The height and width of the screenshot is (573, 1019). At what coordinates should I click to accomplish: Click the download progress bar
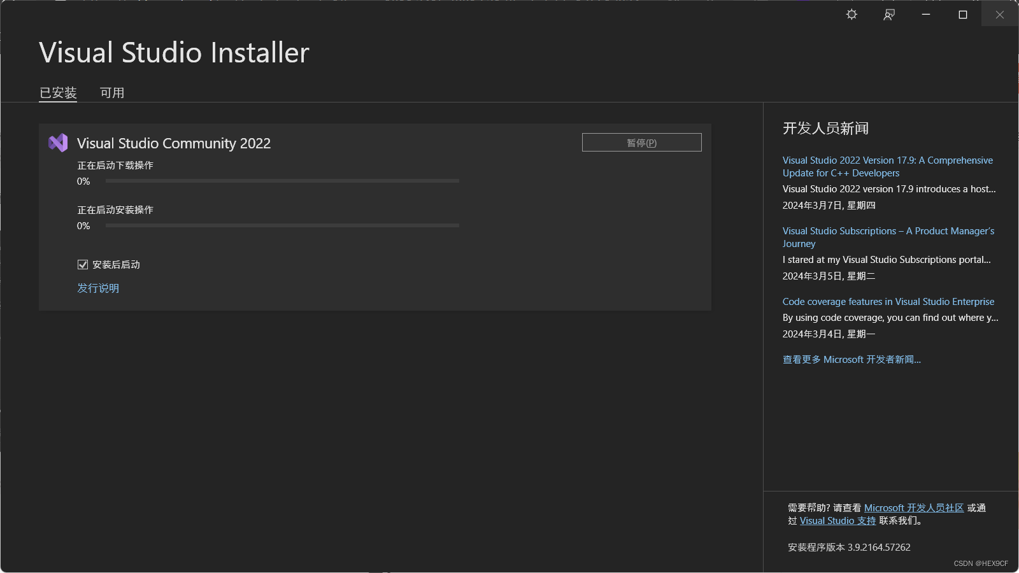[x=282, y=181]
